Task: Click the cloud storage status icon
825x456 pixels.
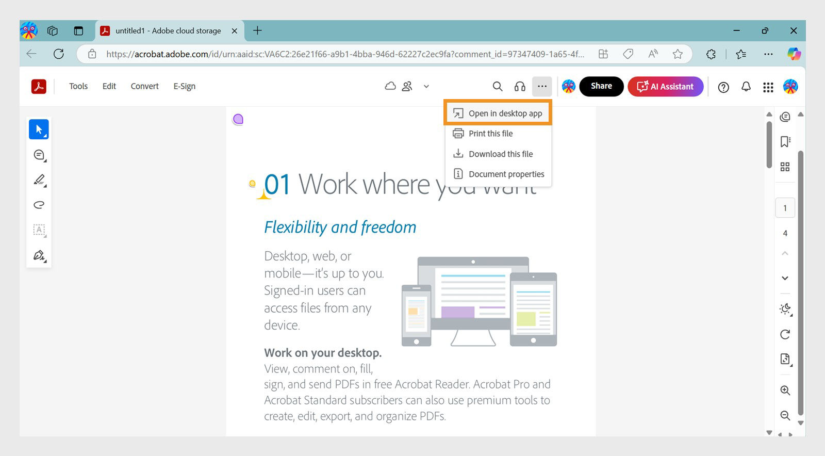Action: pyautogui.click(x=390, y=86)
